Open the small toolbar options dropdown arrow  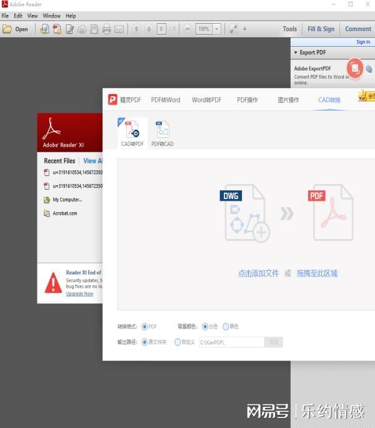coord(245,29)
